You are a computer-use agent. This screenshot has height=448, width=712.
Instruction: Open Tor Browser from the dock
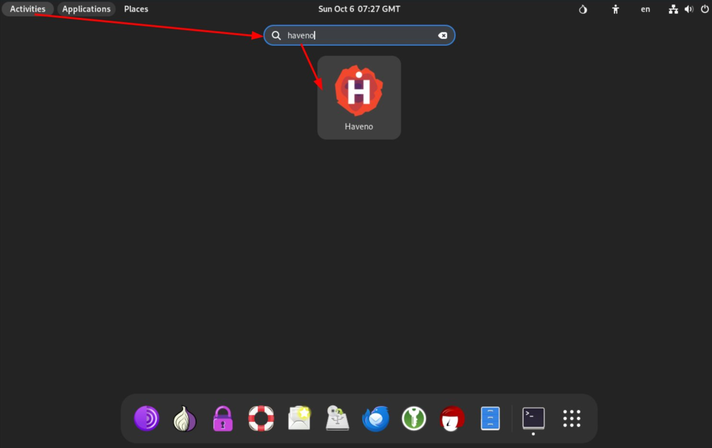click(x=147, y=418)
